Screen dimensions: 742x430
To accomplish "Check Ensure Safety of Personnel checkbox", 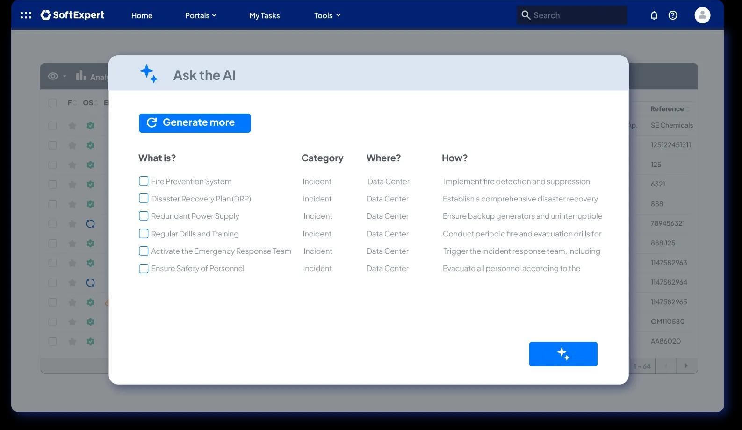I will pos(144,268).
